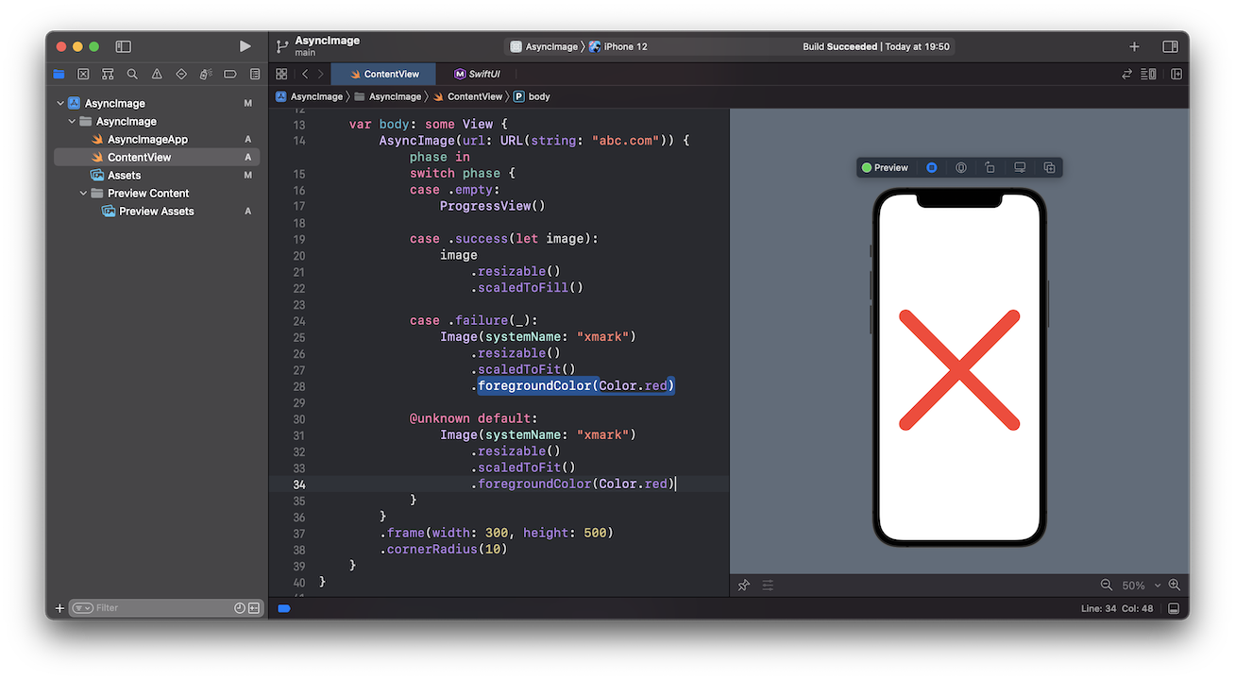Select ContentView file in the navigator
This screenshot has height=680, width=1235.
tap(157, 158)
